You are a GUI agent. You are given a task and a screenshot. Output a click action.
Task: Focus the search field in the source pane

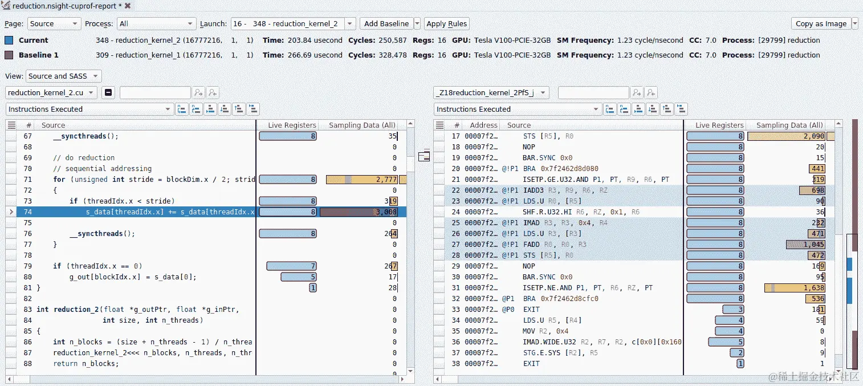(155, 92)
